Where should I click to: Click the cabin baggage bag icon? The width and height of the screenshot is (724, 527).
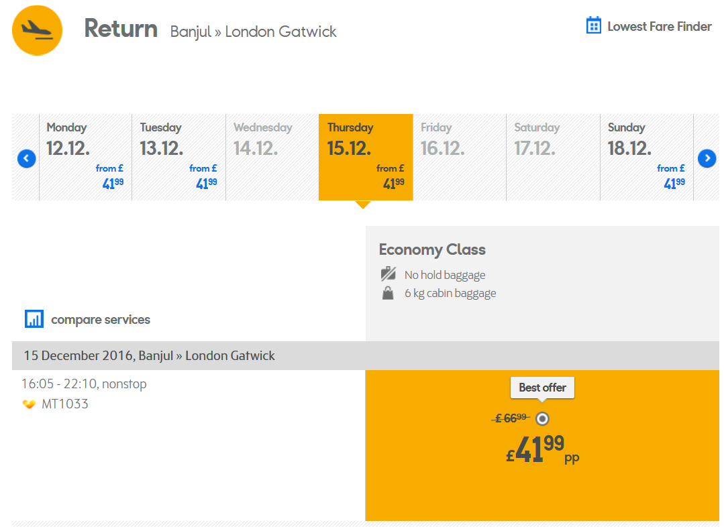pos(388,293)
